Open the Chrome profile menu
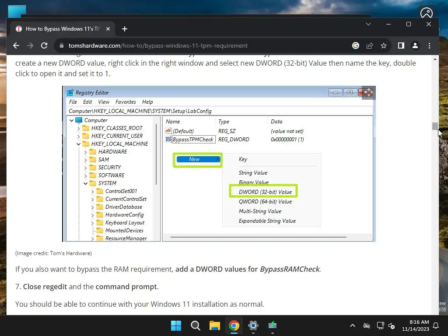Viewport: 448px width, 336px height. click(x=415, y=45)
